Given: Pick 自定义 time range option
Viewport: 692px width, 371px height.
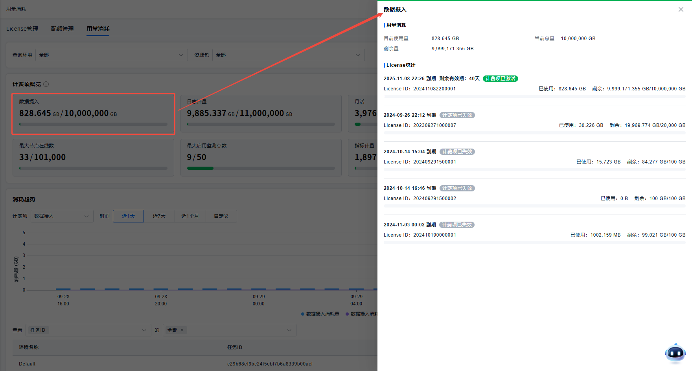Looking at the screenshot, I should (x=221, y=216).
